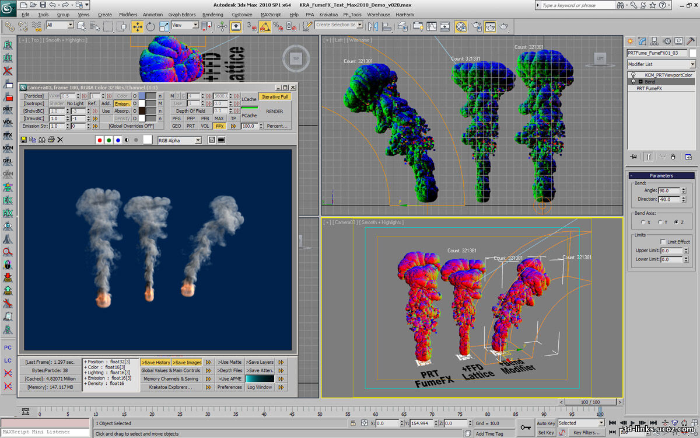Toggle the light bulb next to KCM_PRTViewportColor

click(x=633, y=75)
